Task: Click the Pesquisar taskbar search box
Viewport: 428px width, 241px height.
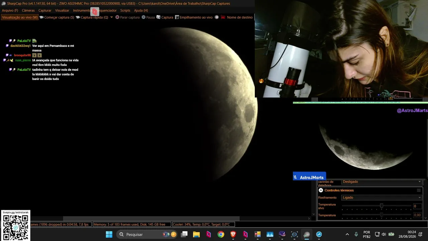Action: click(x=147, y=234)
